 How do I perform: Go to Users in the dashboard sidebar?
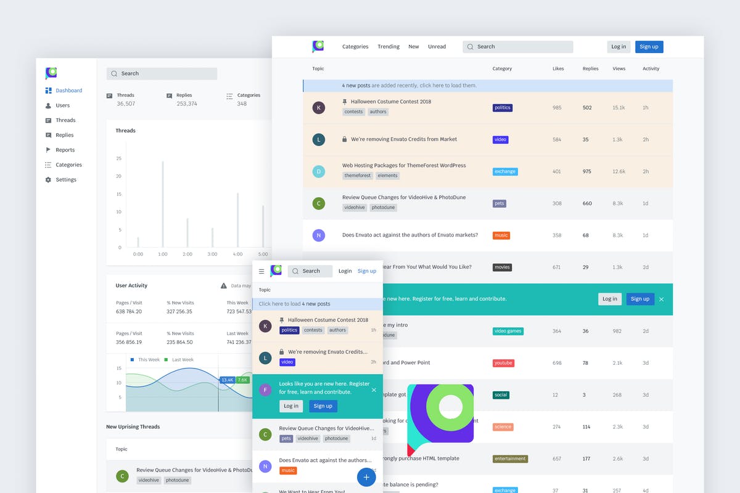[x=62, y=105]
